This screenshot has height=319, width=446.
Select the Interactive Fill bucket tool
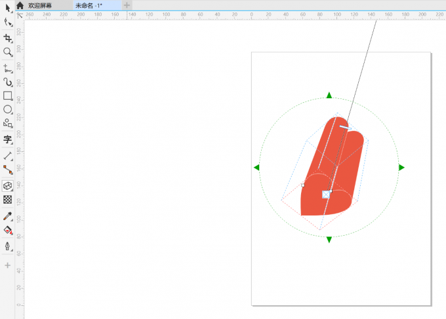8,230
